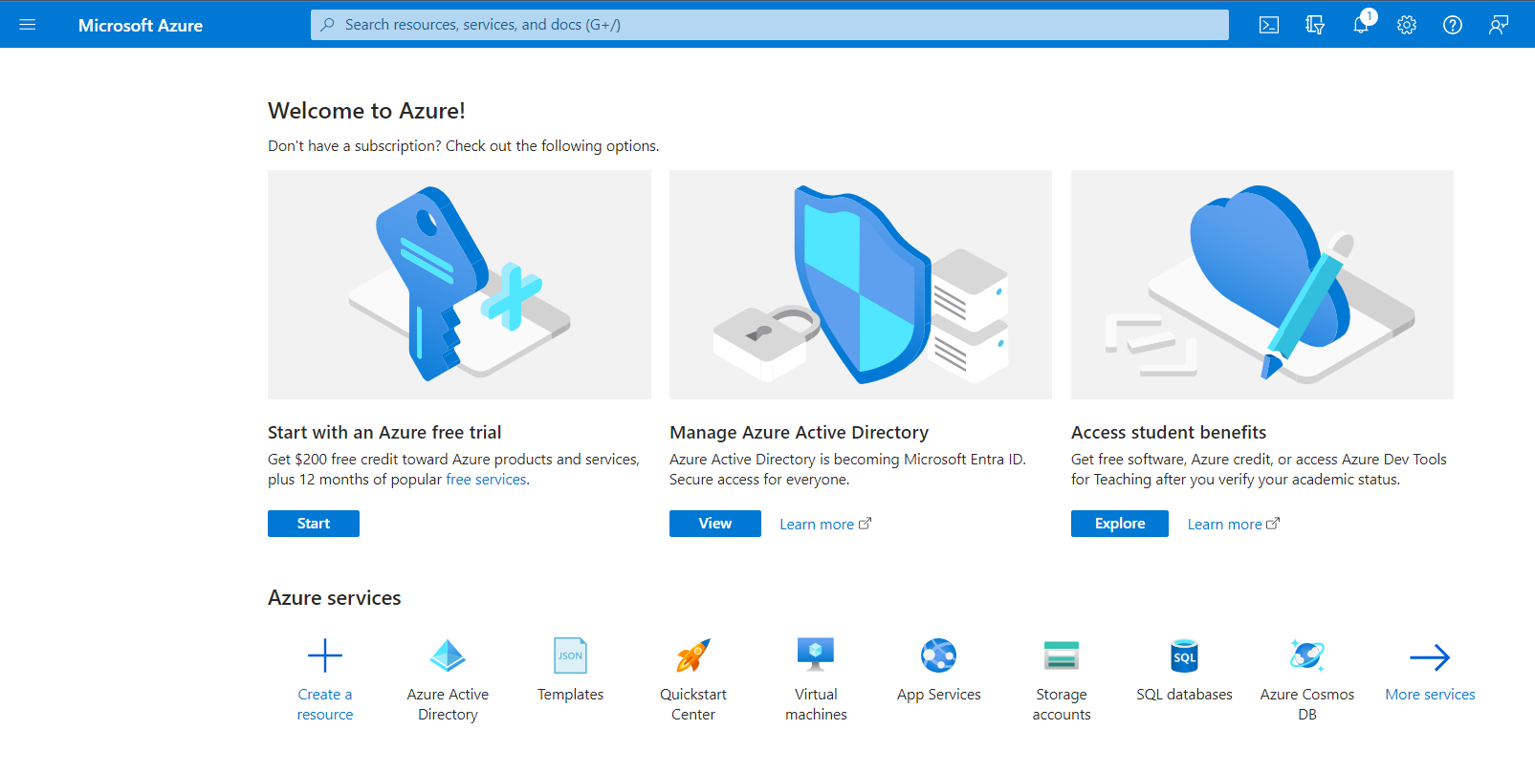The image size is (1535, 773).
Task: Open Virtual machines service icon
Action: pos(816,655)
